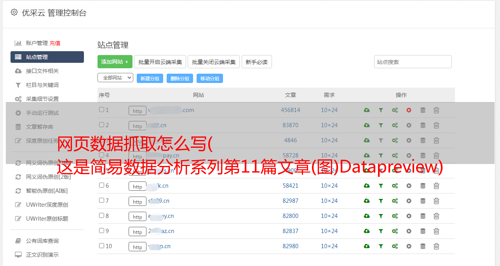Delete site 1 with its trash icon

click(x=436, y=110)
